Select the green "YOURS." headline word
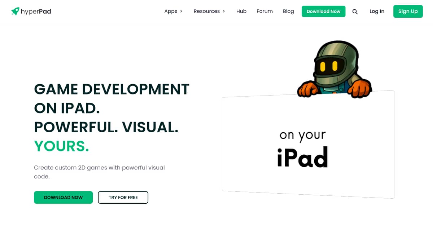The image size is (433, 243). (x=61, y=146)
